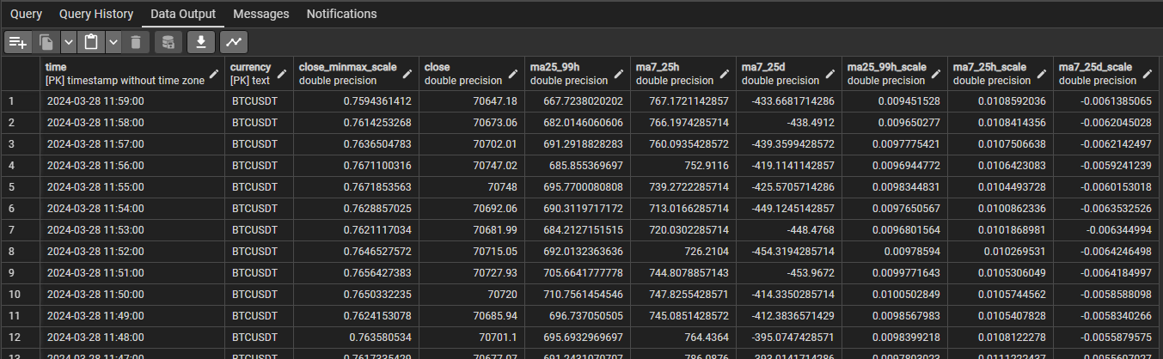Expand the paste options dropdown arrow
This screenshot has width=1163, height=359.
(x=112, y=41)
